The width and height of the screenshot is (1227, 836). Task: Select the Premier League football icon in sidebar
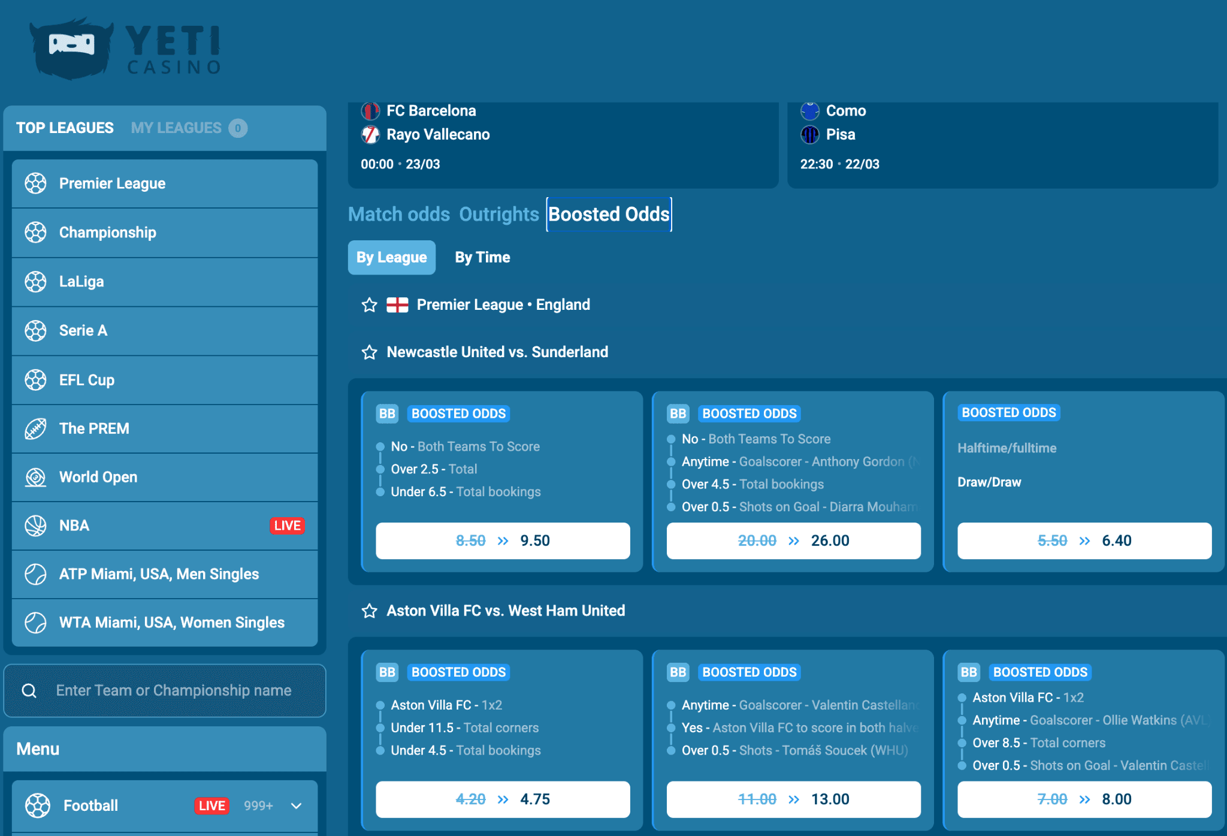pyautogui.click(x=36, y=183)
